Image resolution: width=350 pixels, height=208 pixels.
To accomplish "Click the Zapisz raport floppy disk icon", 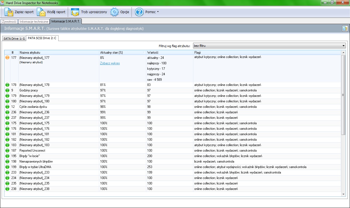I will pos(9,12).
